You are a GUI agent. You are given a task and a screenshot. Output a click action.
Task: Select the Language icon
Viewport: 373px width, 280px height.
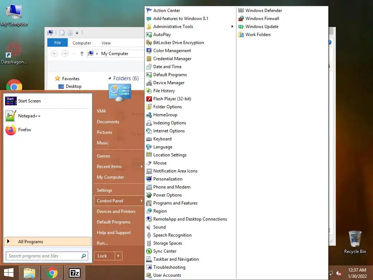pos(149,147)
